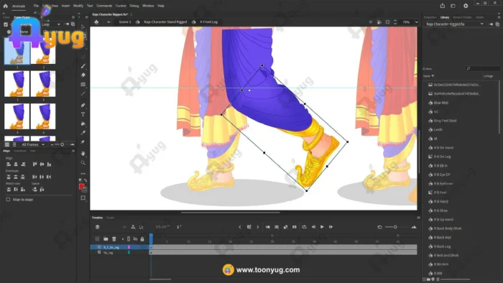Screen dimensions: 503x283
Task: Open the Window menu
Action: tap(148, 6)
